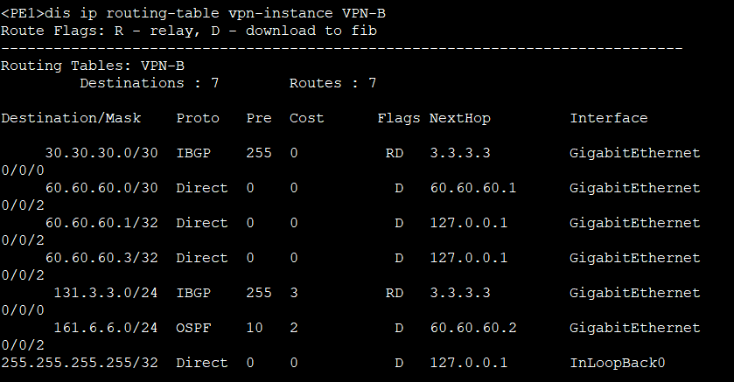
Task: Click the Flags column header
Action: point(399,119)
